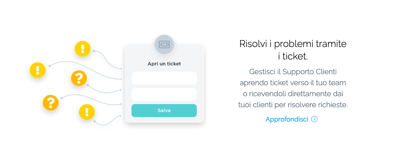Viewport: 394px width, 159px height.
Task: Click the lower orange question mark icon
Action: point(51,102)
